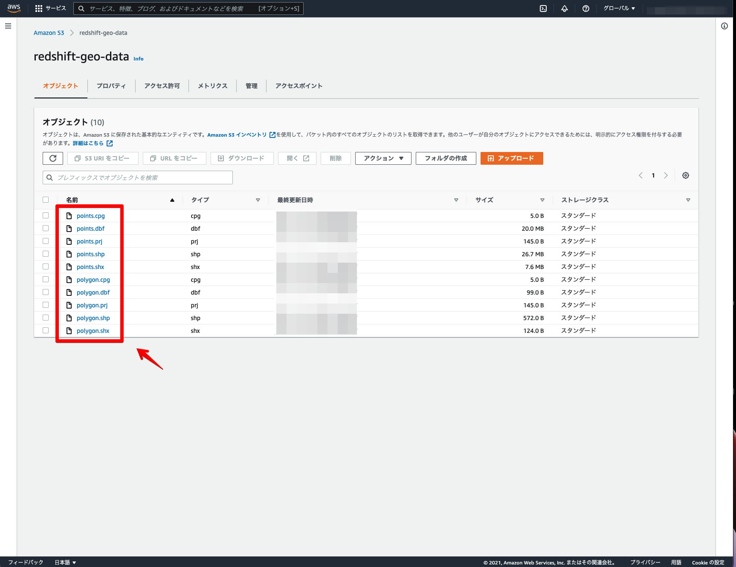Switch to the プロパティ tab
This screenshot has height=567, width=736.
pos(111,86)
